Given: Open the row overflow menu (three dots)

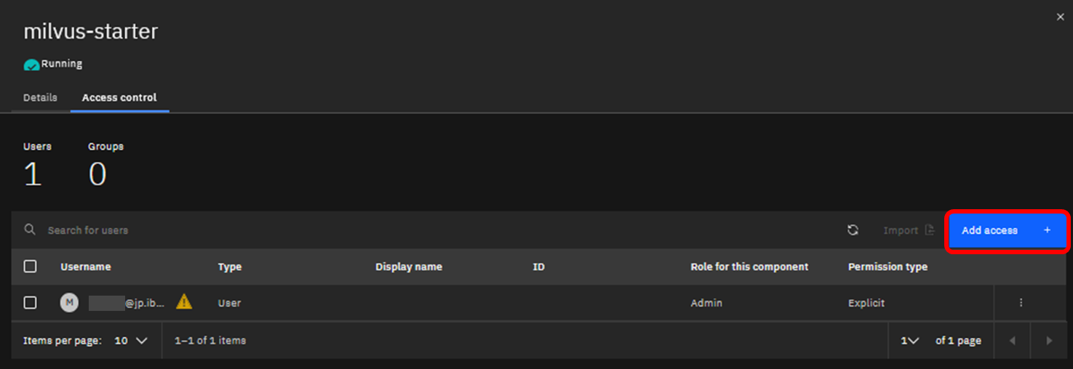Looking at the screenshot, I should pyautogui.click(x=1021, y=303).
